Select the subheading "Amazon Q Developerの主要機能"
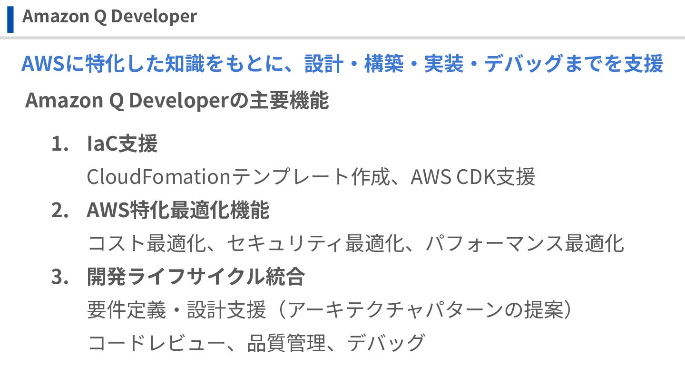This screenshot has height=385, width=685. click(177, 101)
